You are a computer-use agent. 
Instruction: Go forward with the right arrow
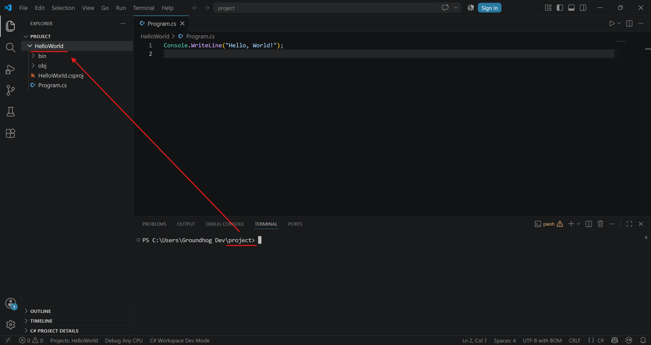click(x=206, y=8)
